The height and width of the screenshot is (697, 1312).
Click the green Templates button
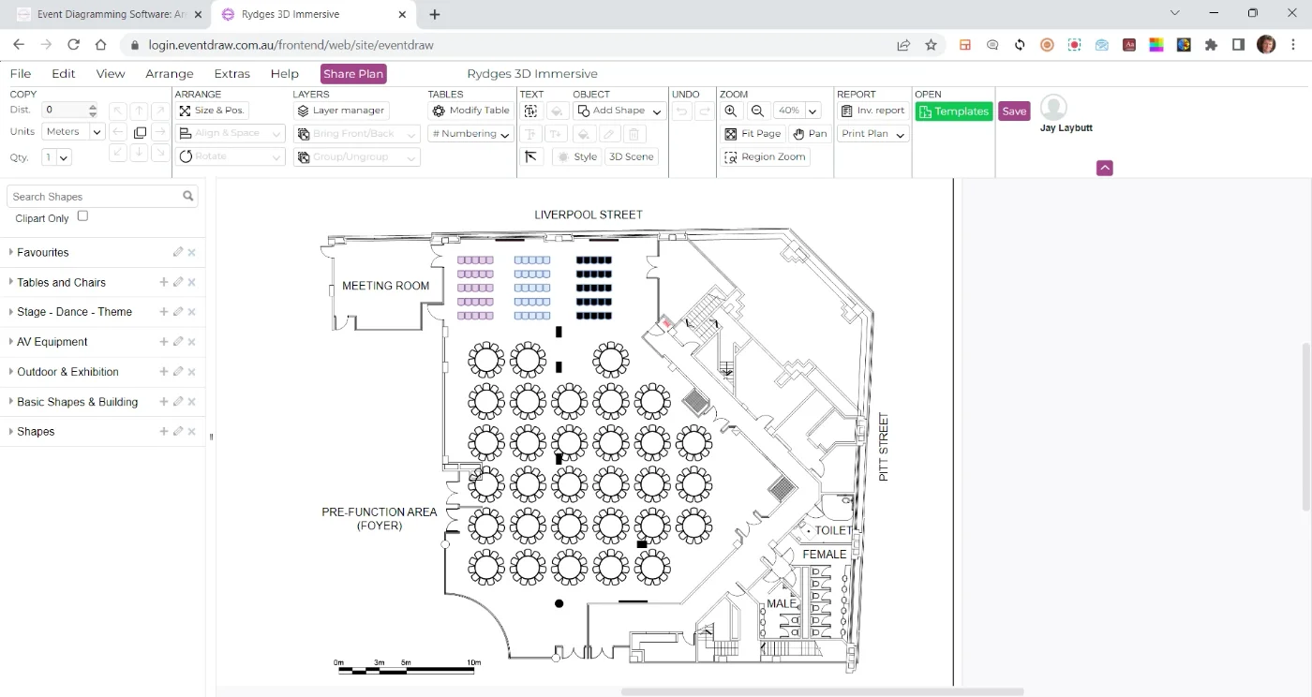pyautogui.click(x=954, y=111)
